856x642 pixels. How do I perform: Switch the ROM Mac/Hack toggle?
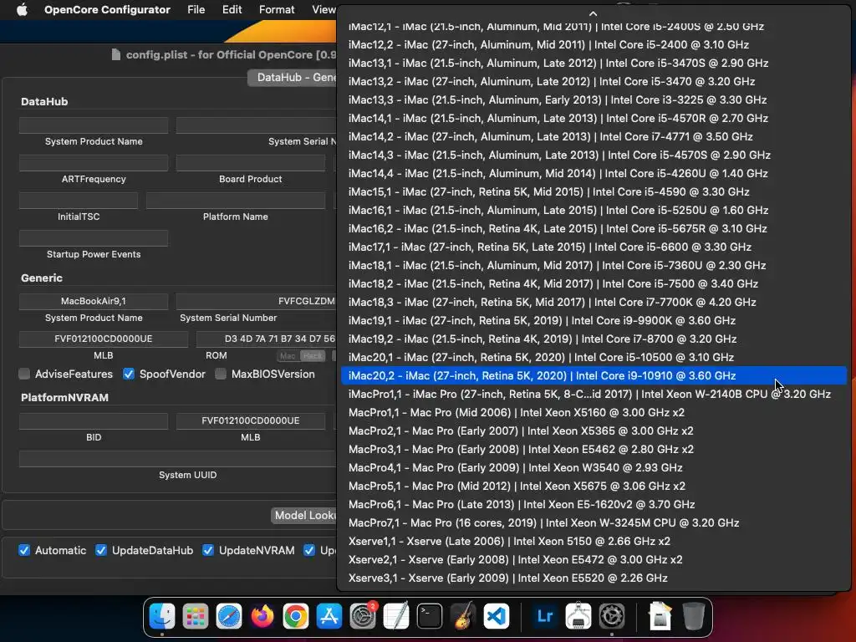pyautogui.click(x=301, y=356)
